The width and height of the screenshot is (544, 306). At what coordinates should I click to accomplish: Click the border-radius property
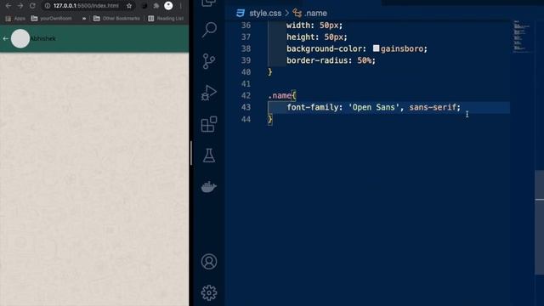click(317, 60)
